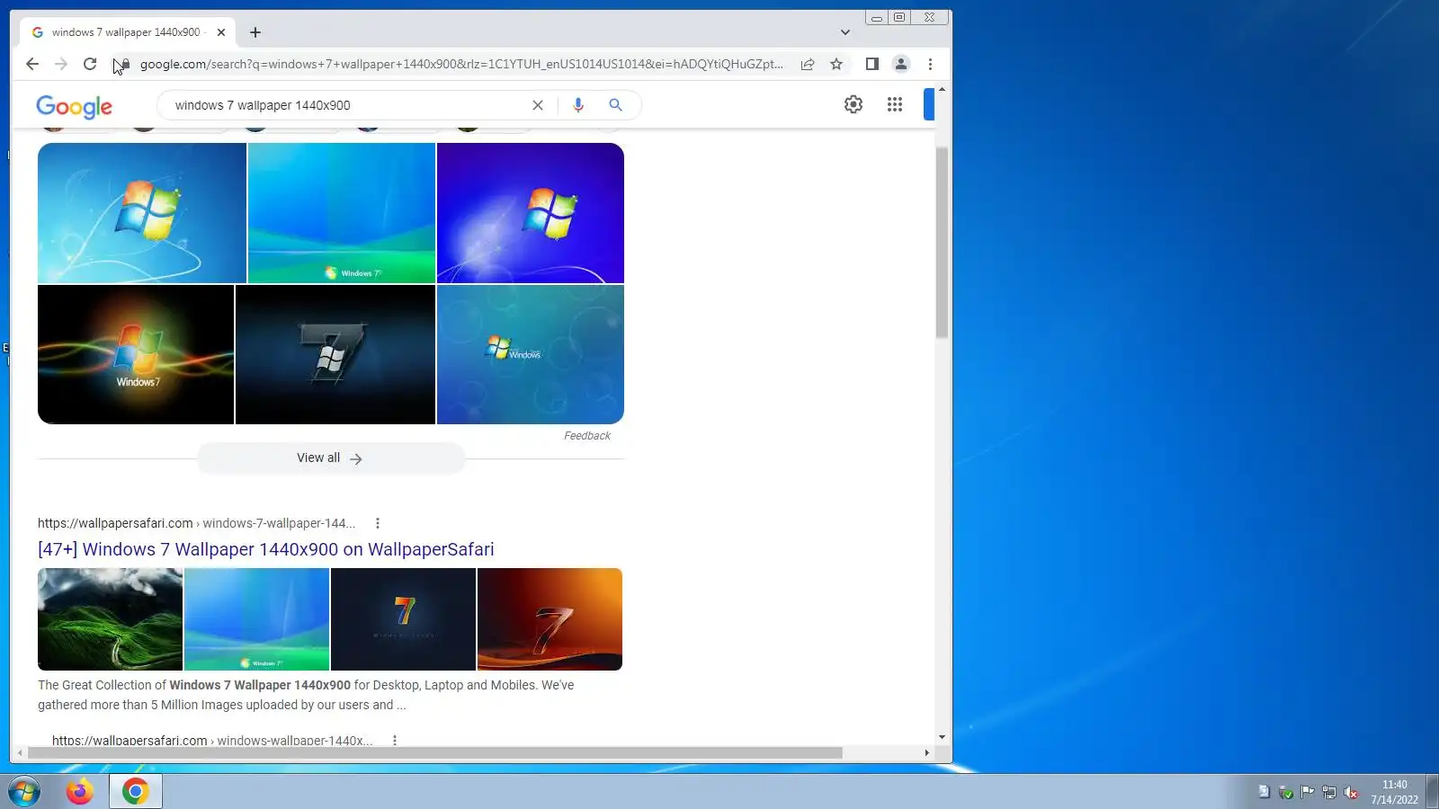
Task: Click into the Google search field
Action: tap(349, 105)
